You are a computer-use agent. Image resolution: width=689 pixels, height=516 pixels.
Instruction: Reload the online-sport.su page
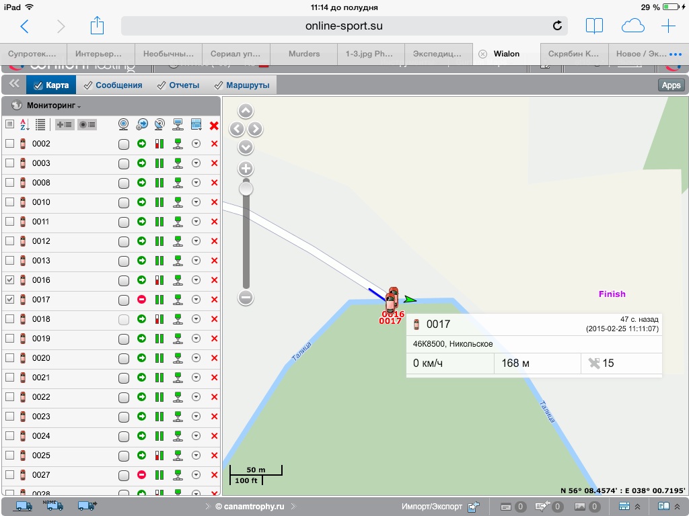557,26
